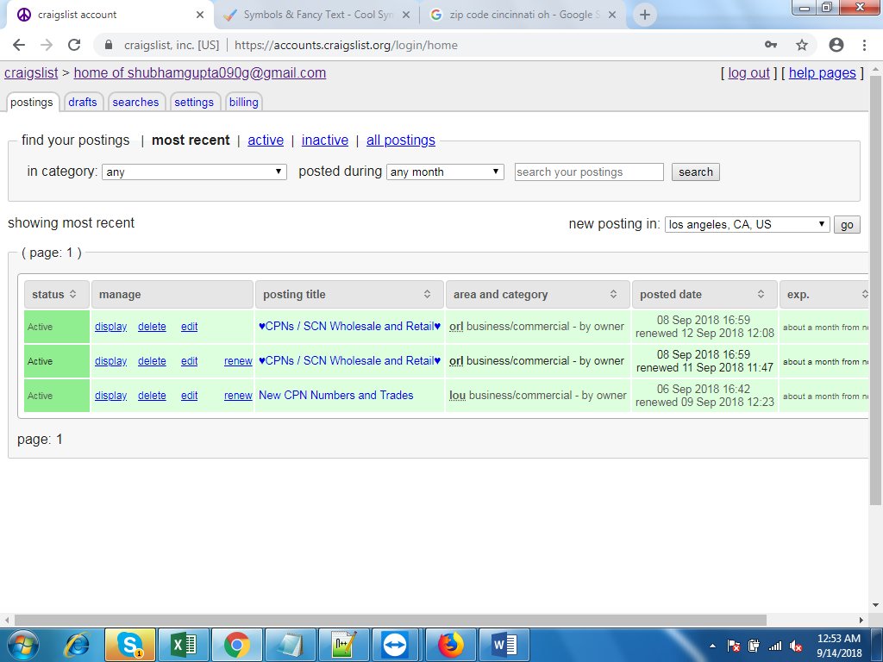
Task: Open a new browser tab
Action: tap(645, 15)
